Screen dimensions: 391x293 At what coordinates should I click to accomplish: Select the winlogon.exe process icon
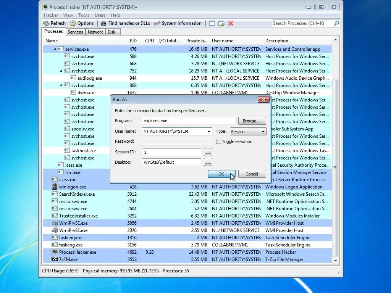(54, 187)
